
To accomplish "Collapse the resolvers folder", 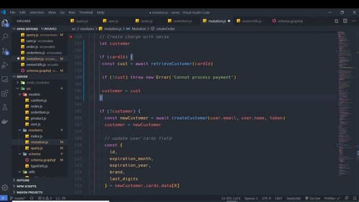I will 35,130.
